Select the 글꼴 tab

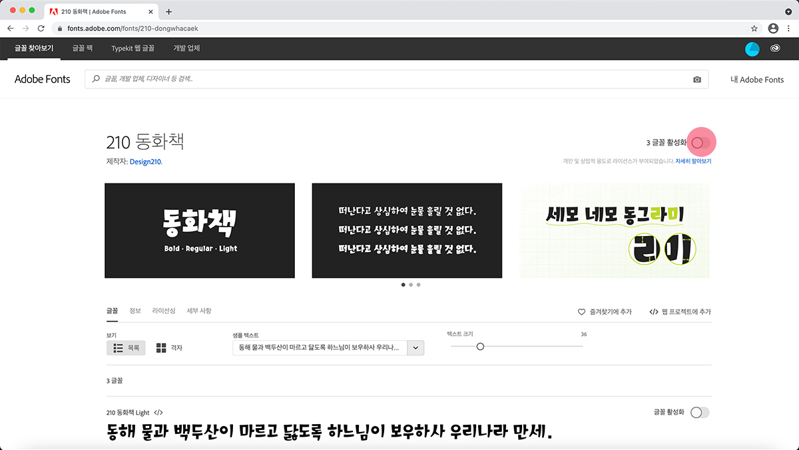pos(112,311)
